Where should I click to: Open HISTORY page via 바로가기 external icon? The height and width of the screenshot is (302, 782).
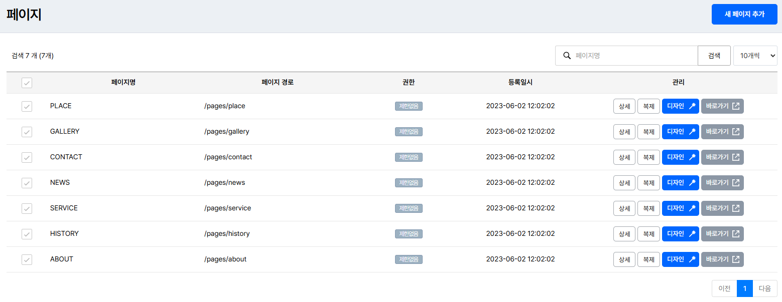(736, 234)
